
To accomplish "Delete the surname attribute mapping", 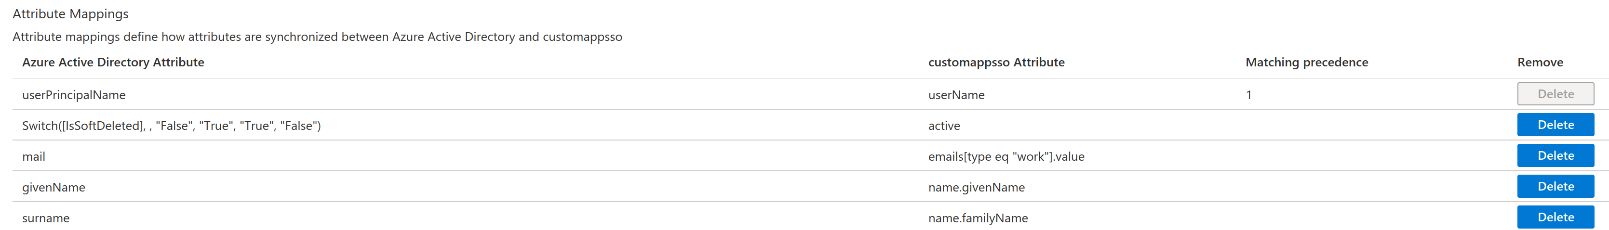I will point(1555,217).
